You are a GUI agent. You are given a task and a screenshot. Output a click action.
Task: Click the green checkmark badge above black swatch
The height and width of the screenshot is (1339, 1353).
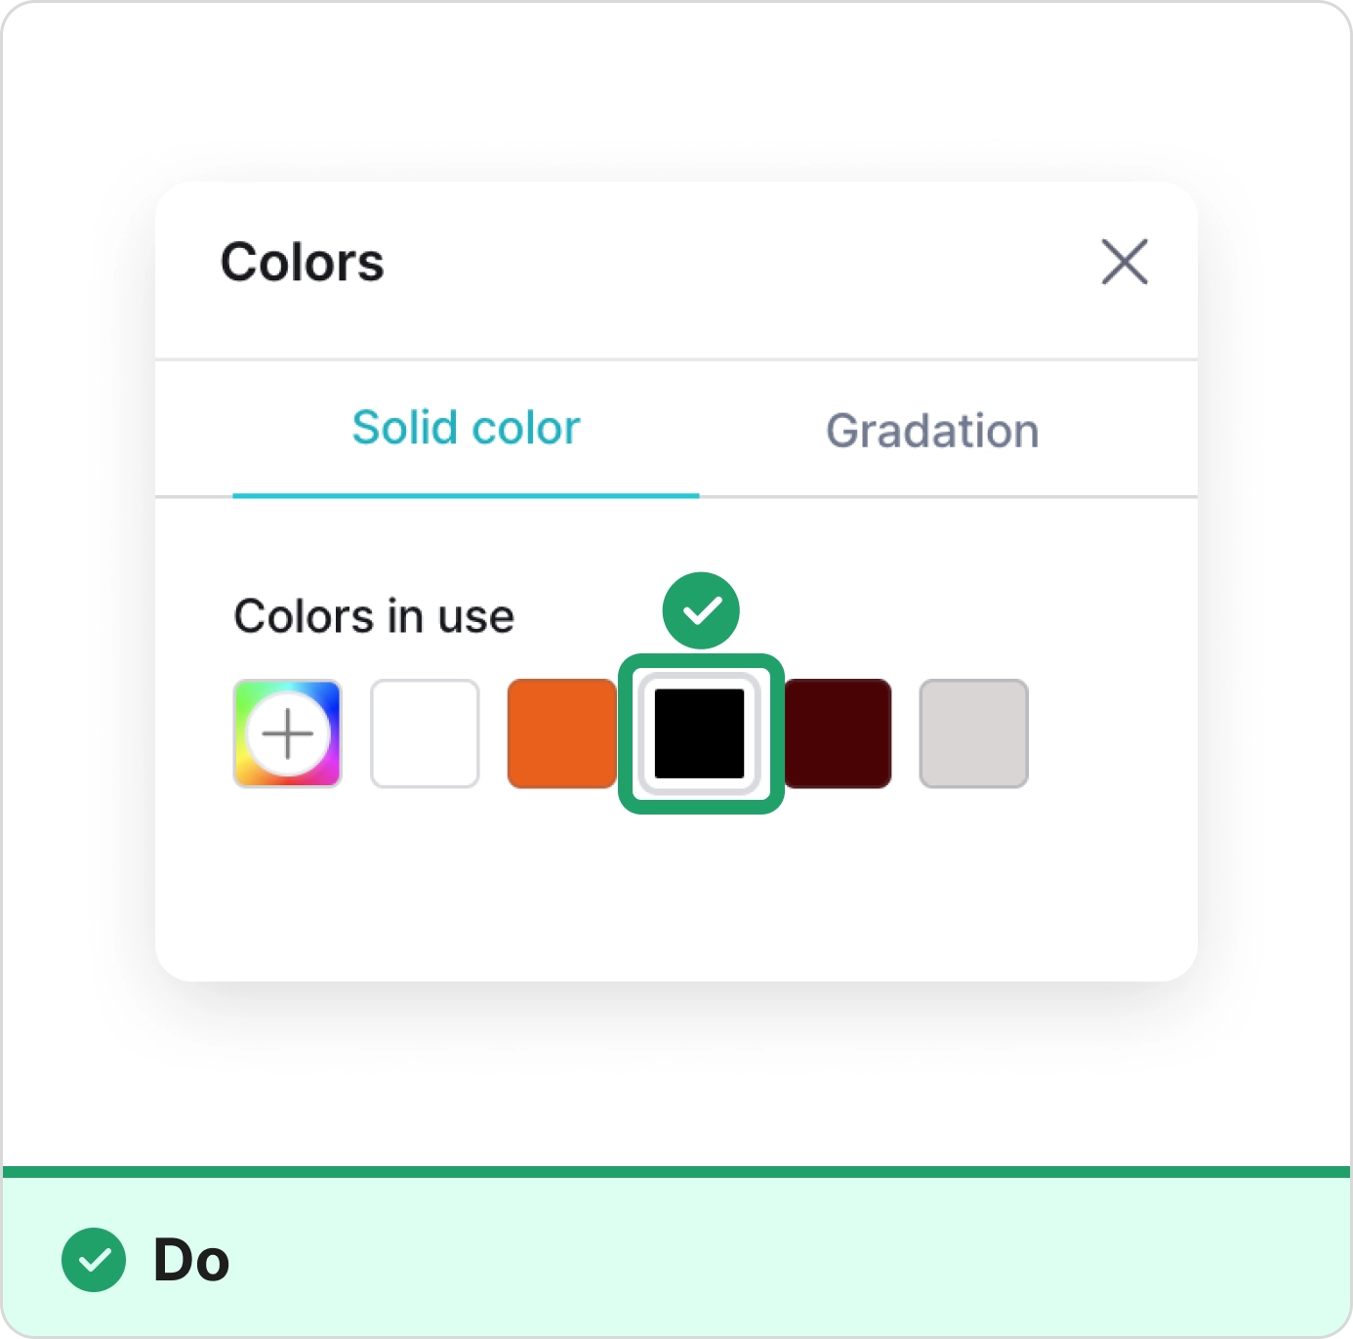pos(701,610)
